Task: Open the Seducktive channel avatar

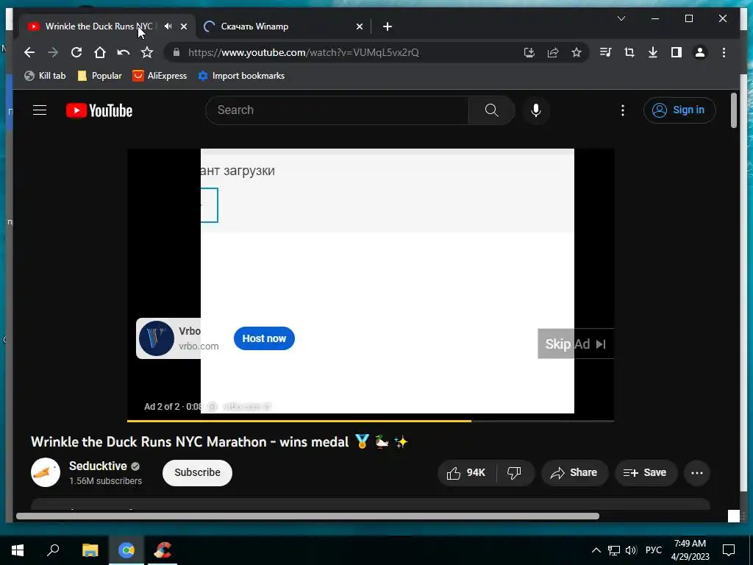Action: click(46, 472)
